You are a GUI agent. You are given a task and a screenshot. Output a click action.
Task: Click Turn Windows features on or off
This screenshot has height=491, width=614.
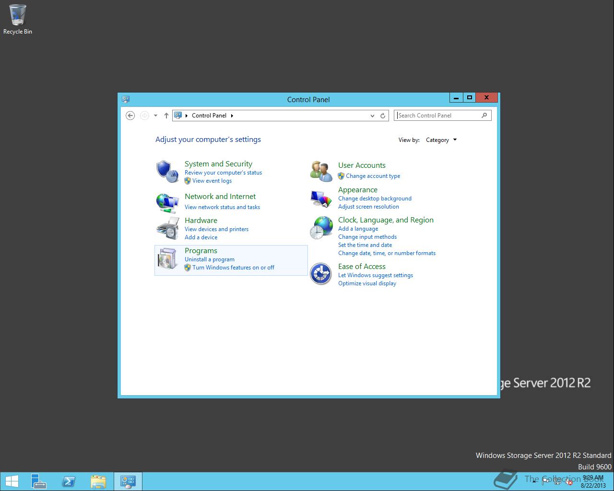pyautogui.click(x=233, y=268)
